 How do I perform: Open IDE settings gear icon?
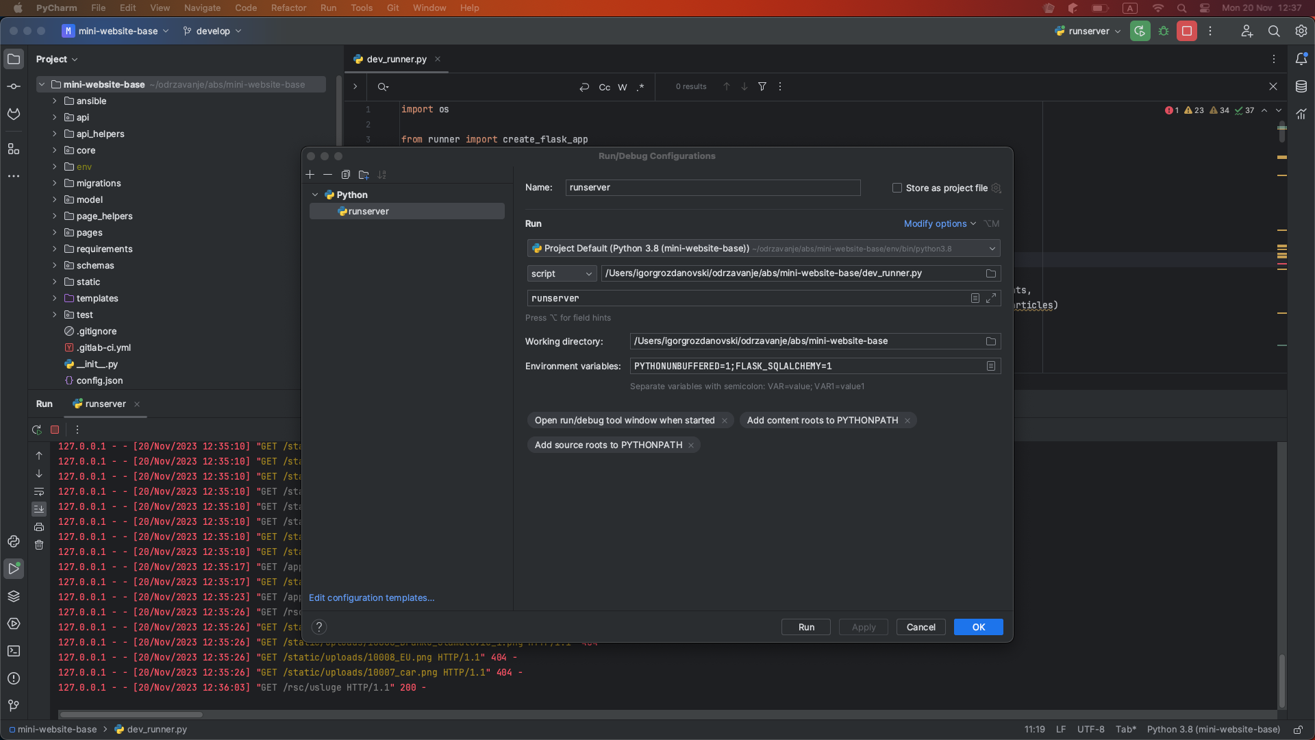coord(1301,31)
